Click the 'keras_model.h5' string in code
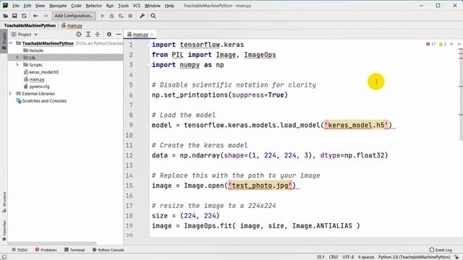Screen dimensions: 463x260 tap(356, 125)
